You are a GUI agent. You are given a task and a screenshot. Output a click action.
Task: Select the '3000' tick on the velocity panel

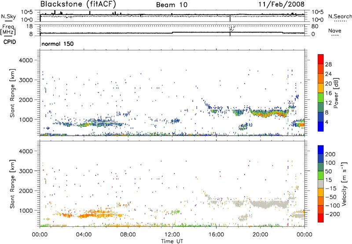[x=26, y=171]
